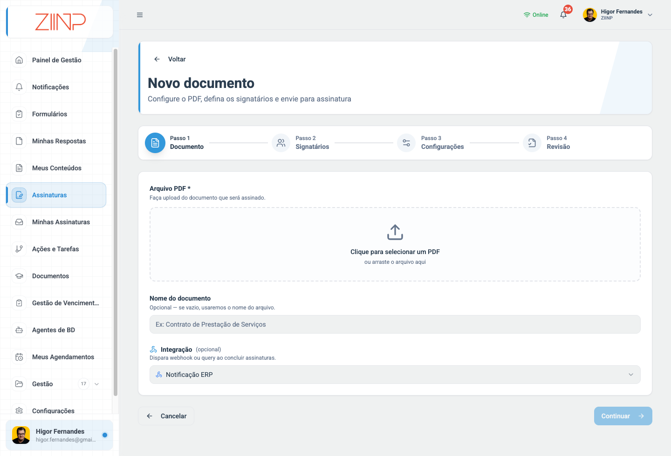
Task: Click the Minhas Assinaturas inbox icon
Action: pyautogui.click(x=19, y=222)
